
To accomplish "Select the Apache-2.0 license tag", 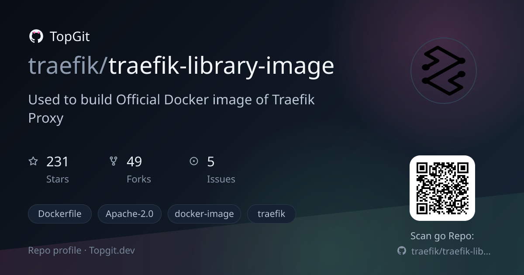I will 130,214.
